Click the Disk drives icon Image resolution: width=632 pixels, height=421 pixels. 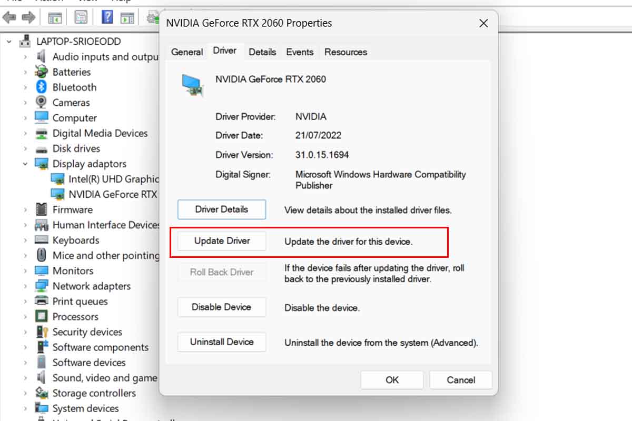click(41, 148)
